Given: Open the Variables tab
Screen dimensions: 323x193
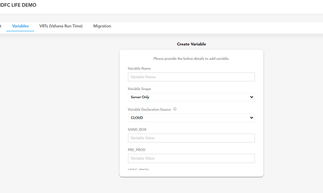Looking at the screenshot, I should click(20, 26).
